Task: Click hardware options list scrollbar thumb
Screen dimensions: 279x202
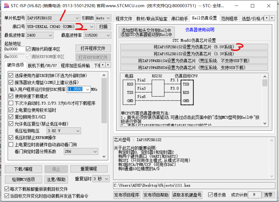Action: tap(104, 101)
